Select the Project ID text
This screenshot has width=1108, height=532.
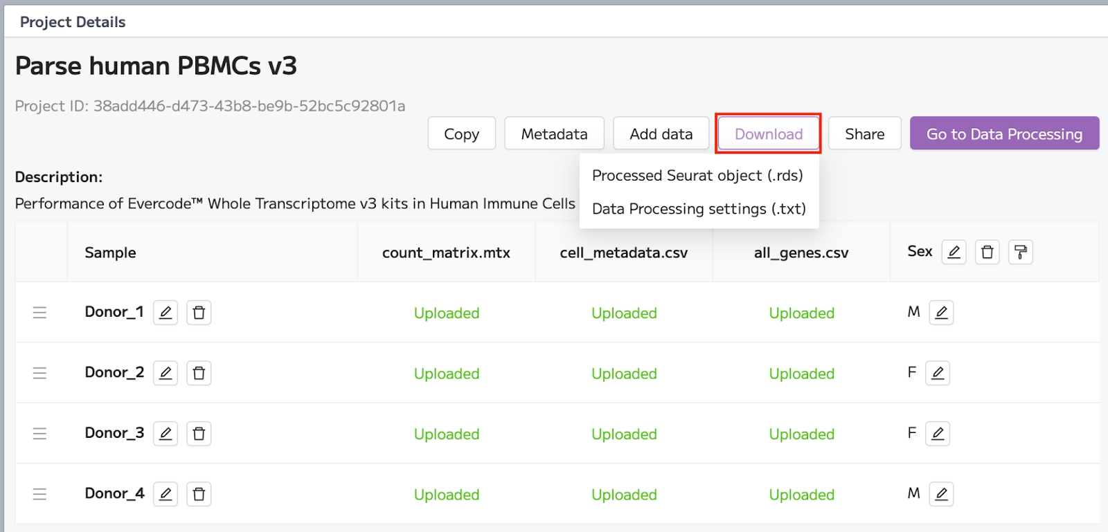(210, 106)
